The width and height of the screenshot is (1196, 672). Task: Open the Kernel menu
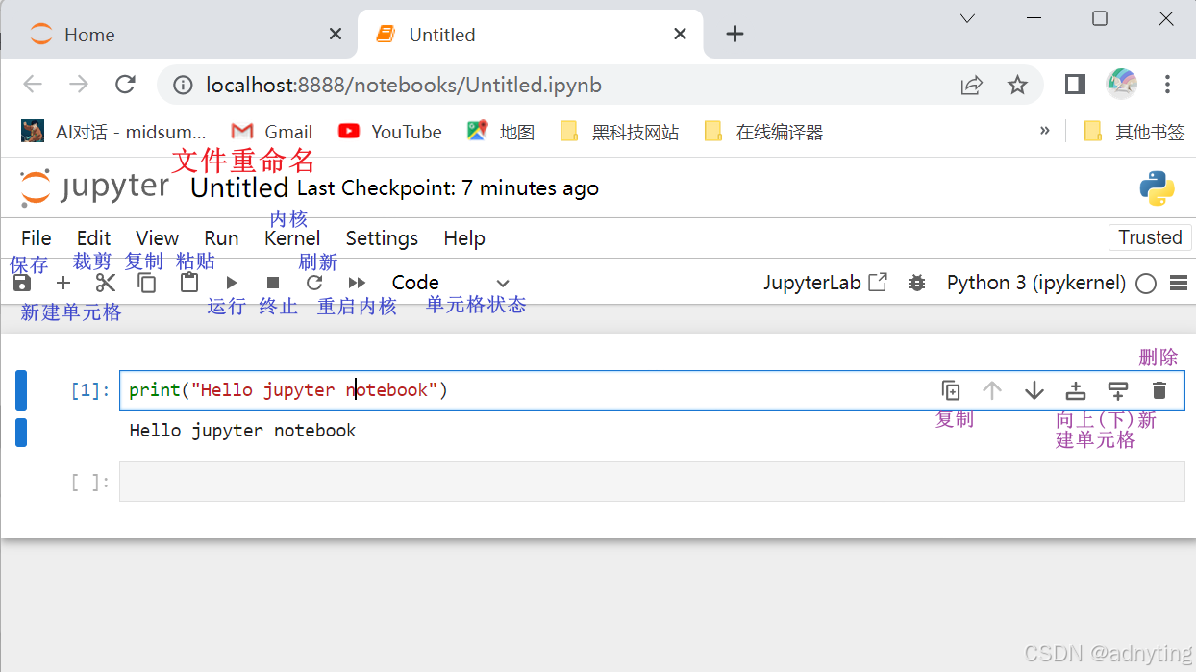[x=292, y=238]
